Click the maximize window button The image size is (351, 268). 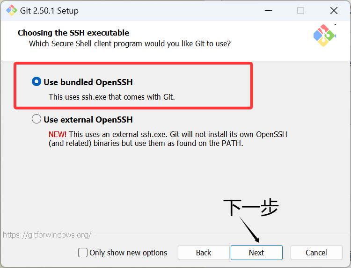(301, 10)
